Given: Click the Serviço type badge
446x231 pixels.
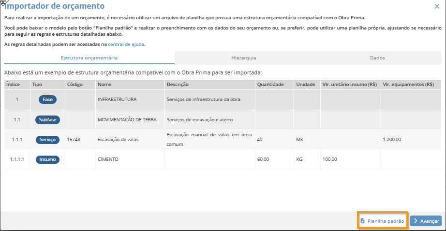Looking at the screenshot, I should pos(47,140).
